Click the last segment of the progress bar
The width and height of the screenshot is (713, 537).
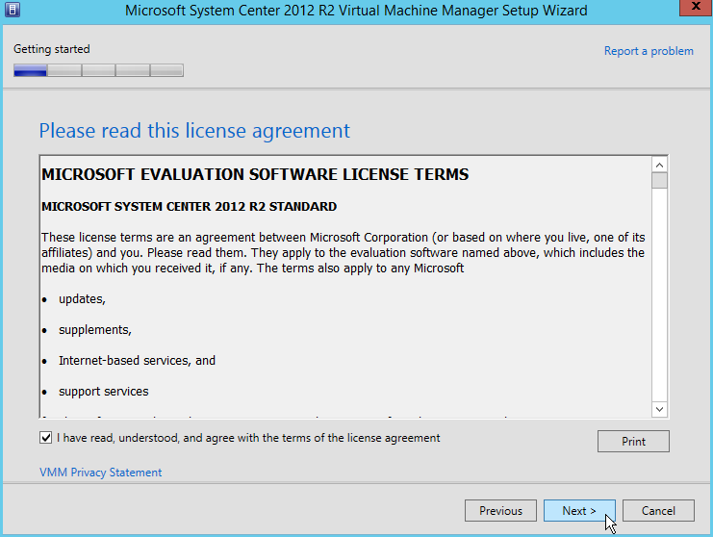(166, 70)
